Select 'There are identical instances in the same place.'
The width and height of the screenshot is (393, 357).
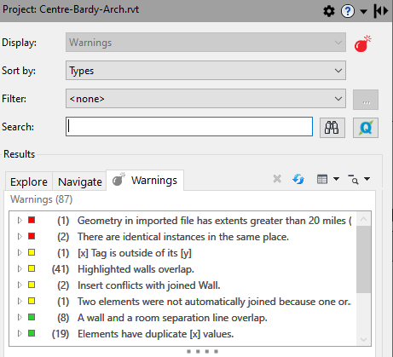point(183,237)
